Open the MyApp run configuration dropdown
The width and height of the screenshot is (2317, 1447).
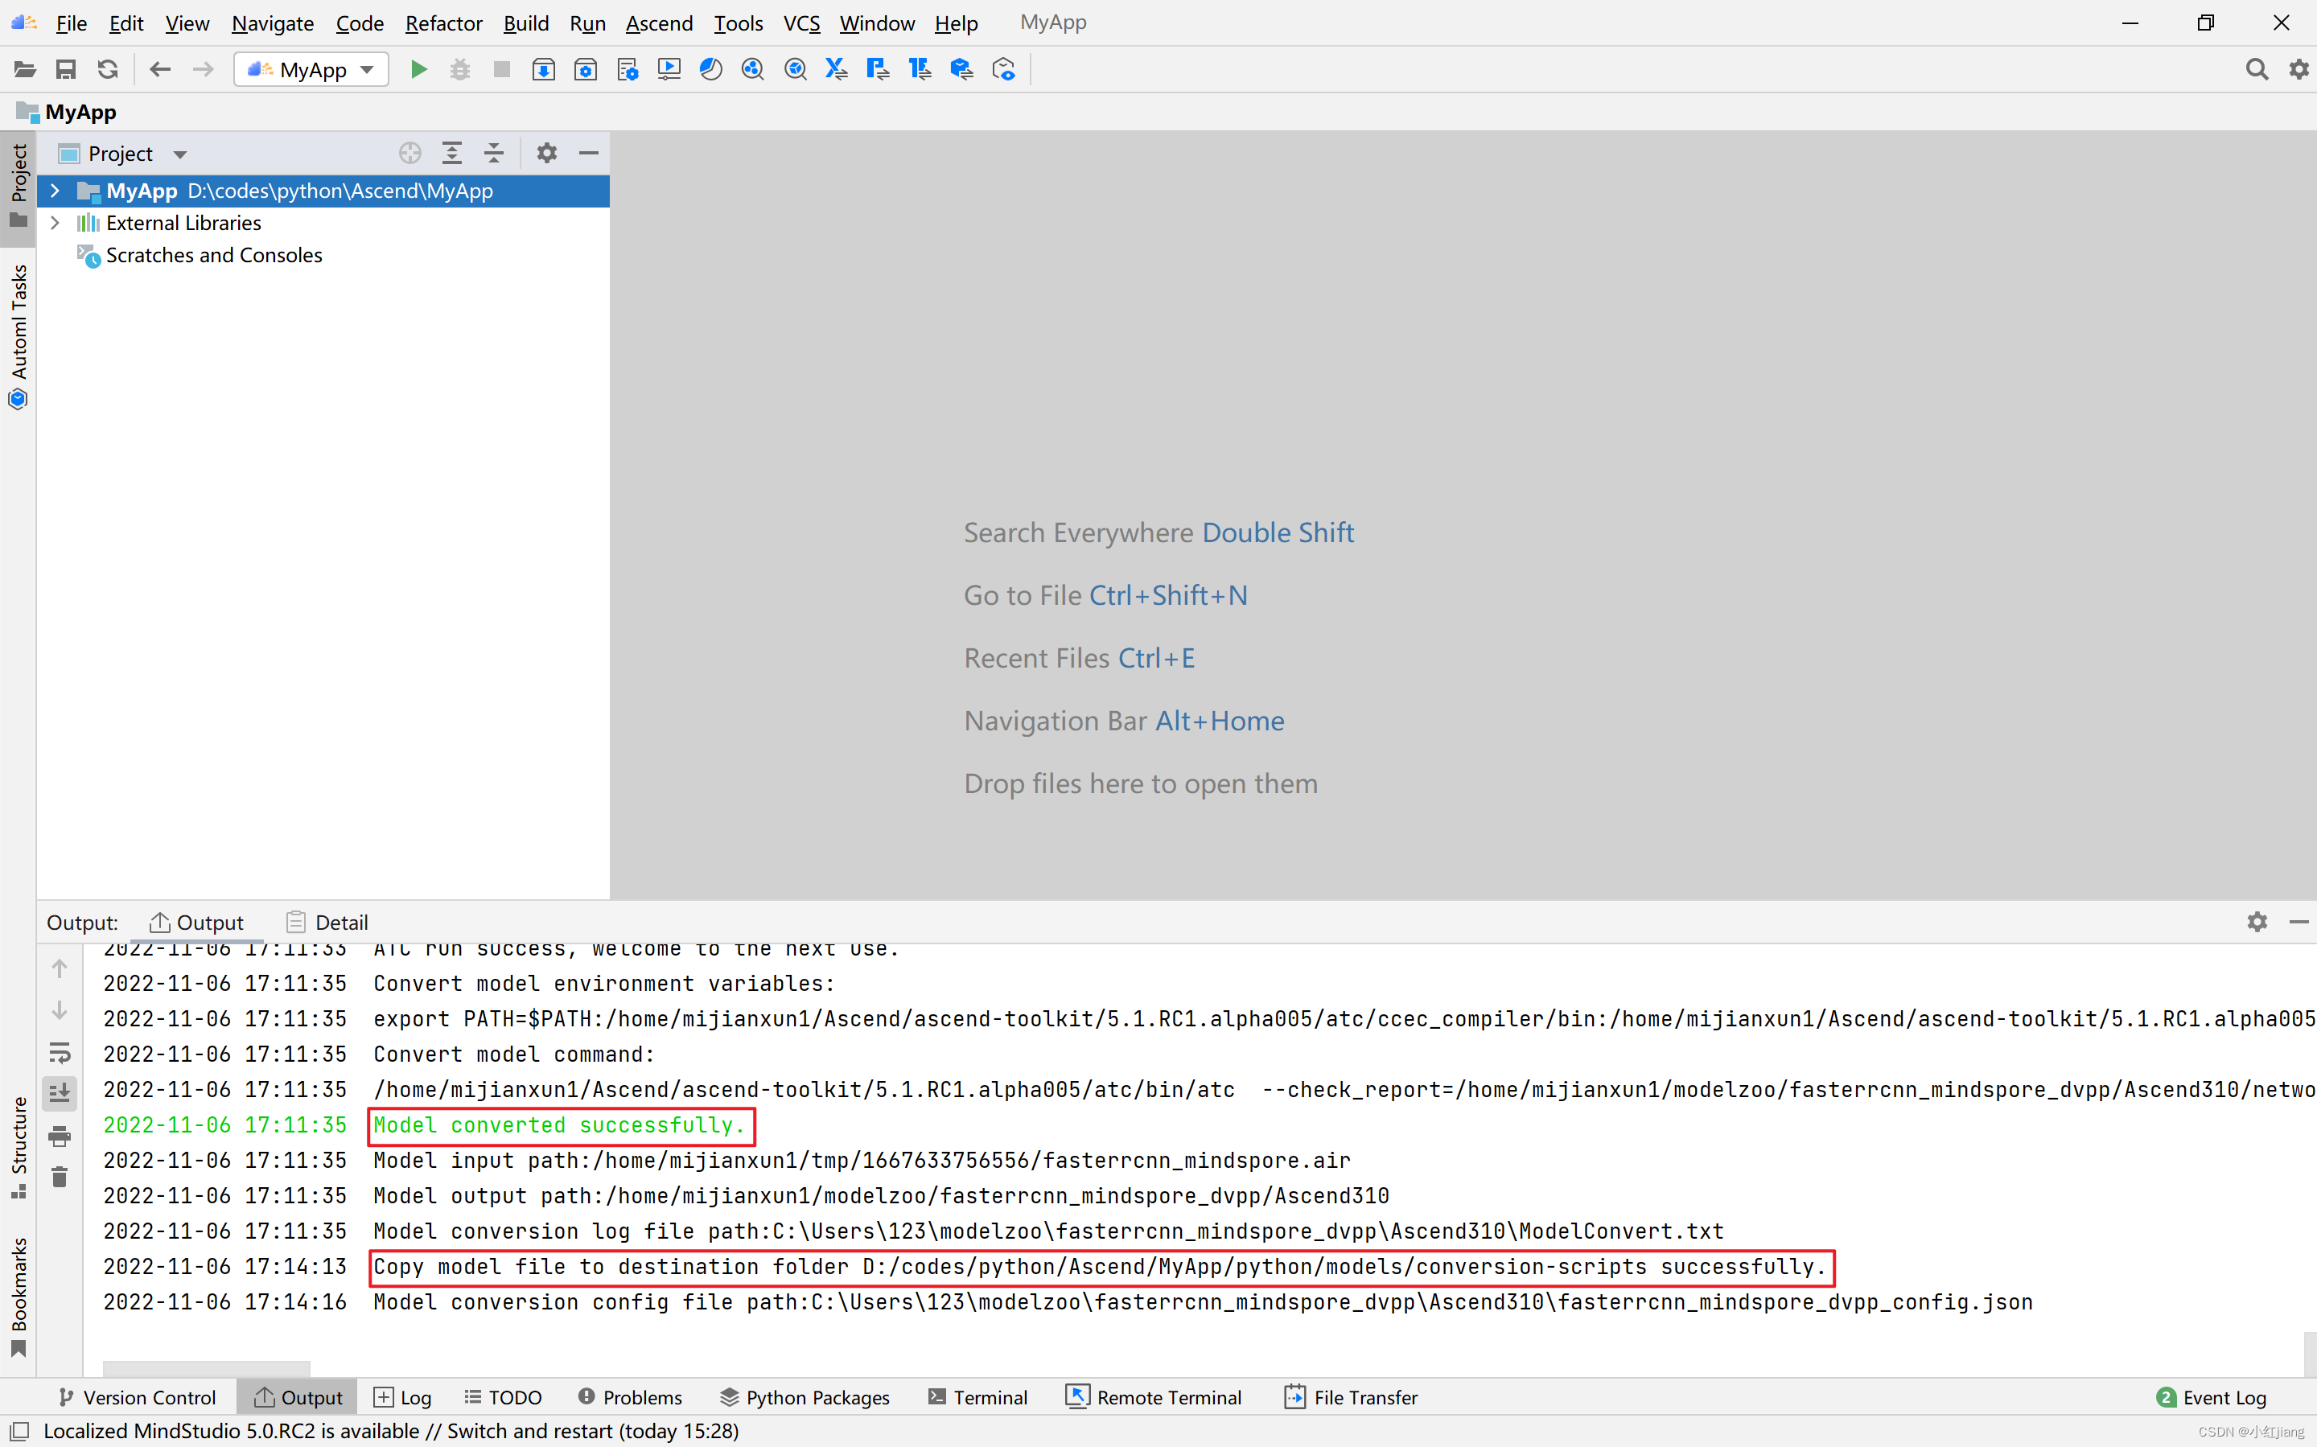coord(311,70)
